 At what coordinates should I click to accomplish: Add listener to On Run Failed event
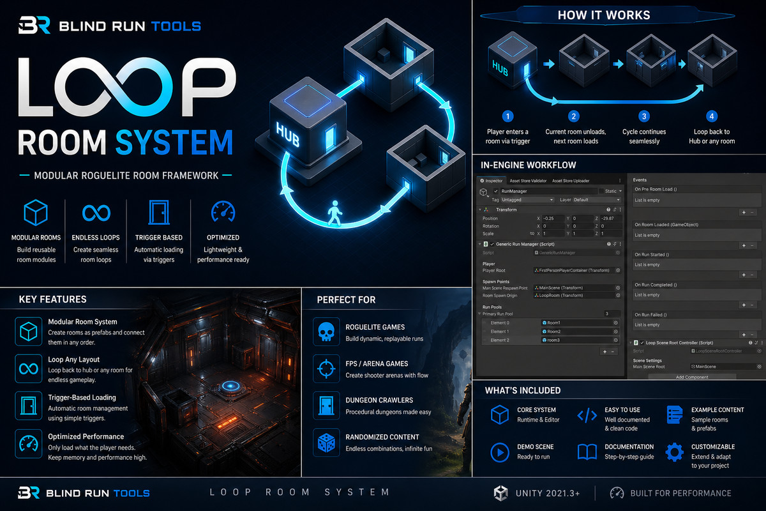tap(744, 335)
